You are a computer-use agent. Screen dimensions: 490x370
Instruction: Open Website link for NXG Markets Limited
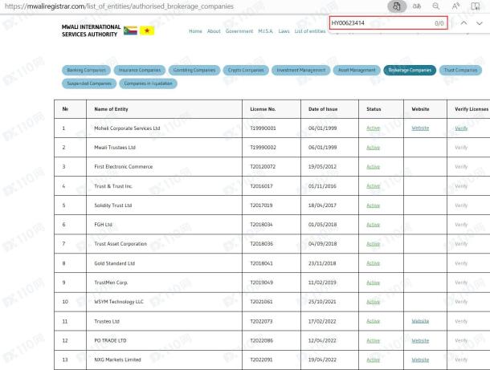tap(420, 360)
